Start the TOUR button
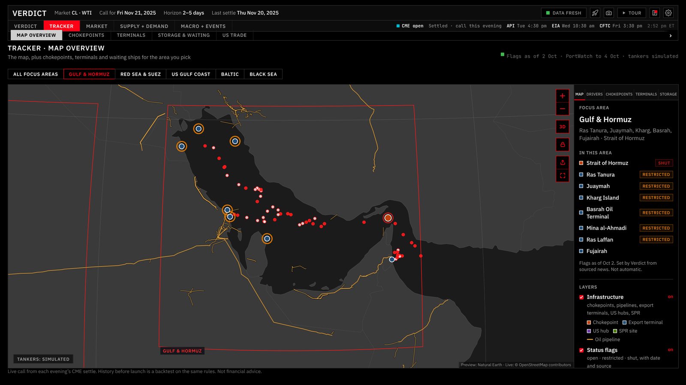 tap(632, 13)
